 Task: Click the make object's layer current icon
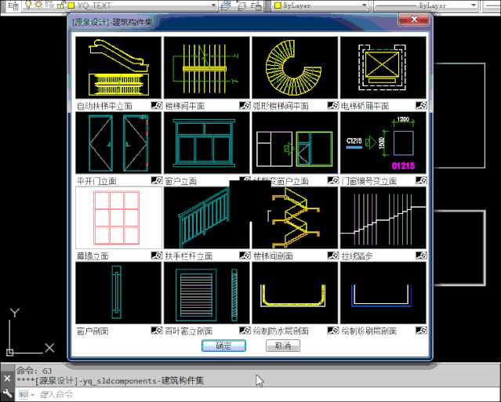pos(226,5)
